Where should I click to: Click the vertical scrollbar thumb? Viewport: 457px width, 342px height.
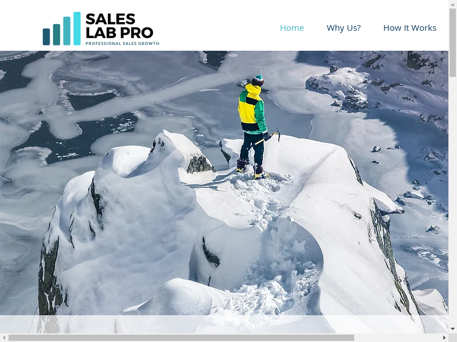(x=452, y=42)
